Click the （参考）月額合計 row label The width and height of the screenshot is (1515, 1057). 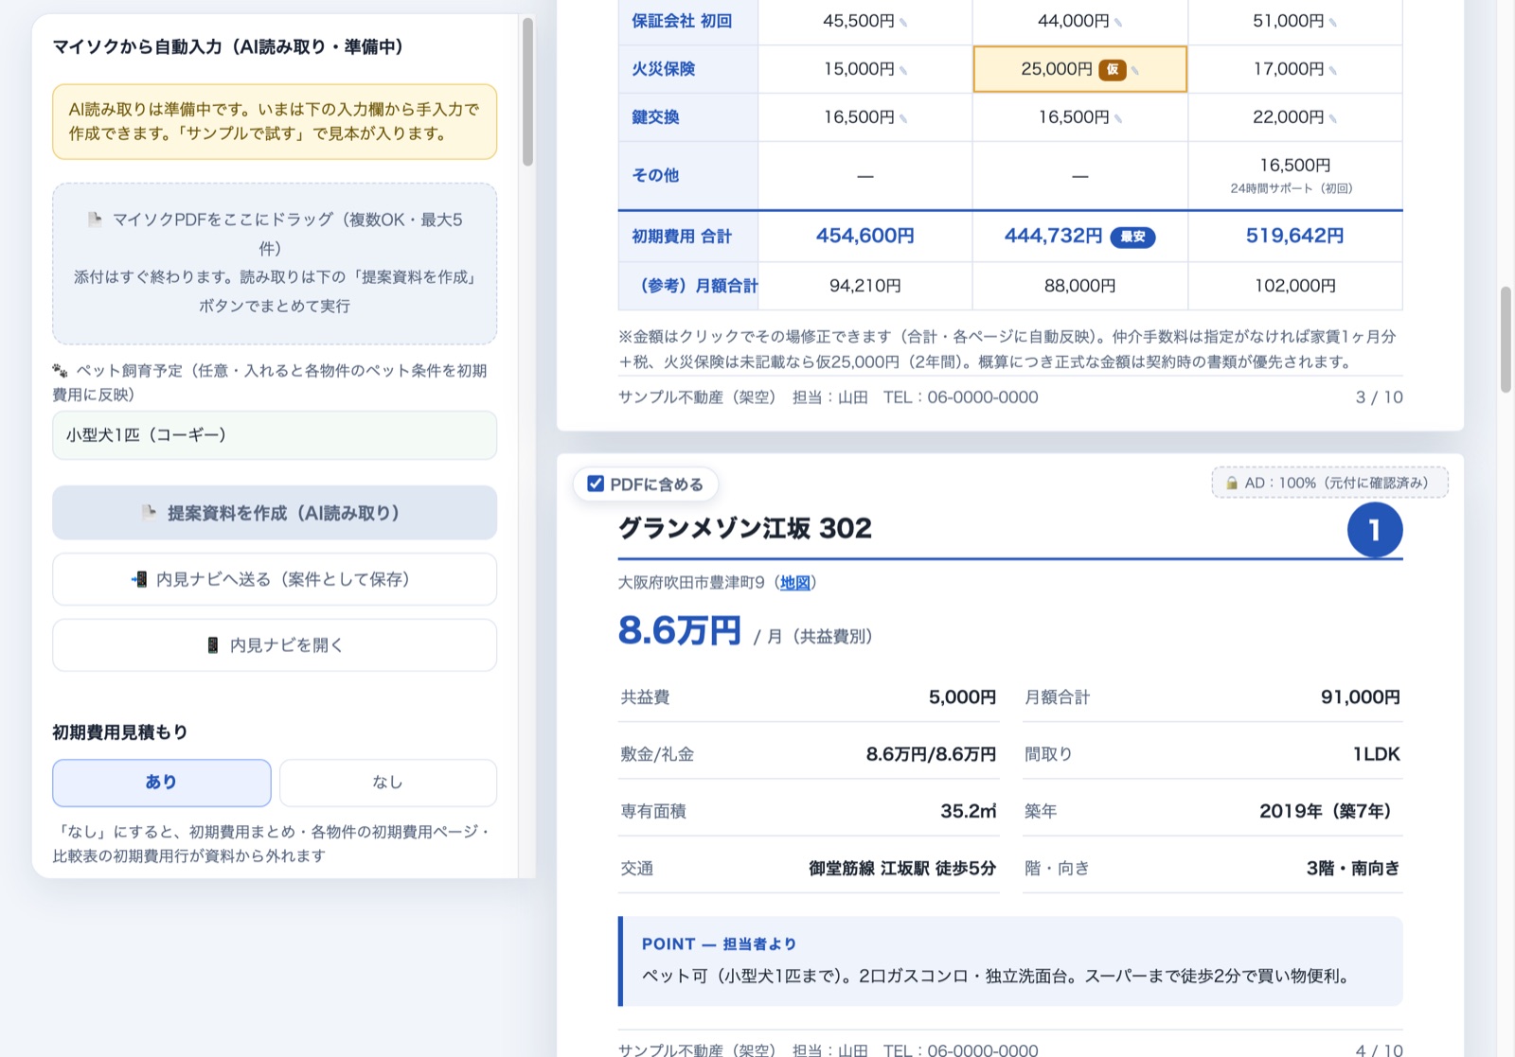695,286
